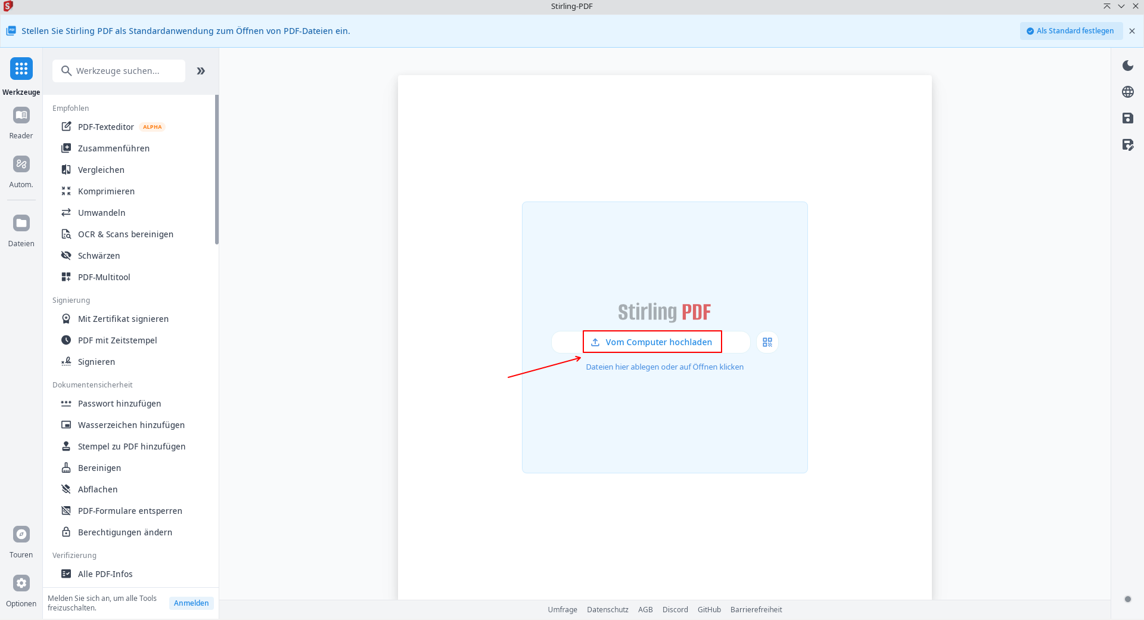Open the Autom. automation icon
Screen dimensions: 1144x620
pyautogui.click(x=21, y=165)
